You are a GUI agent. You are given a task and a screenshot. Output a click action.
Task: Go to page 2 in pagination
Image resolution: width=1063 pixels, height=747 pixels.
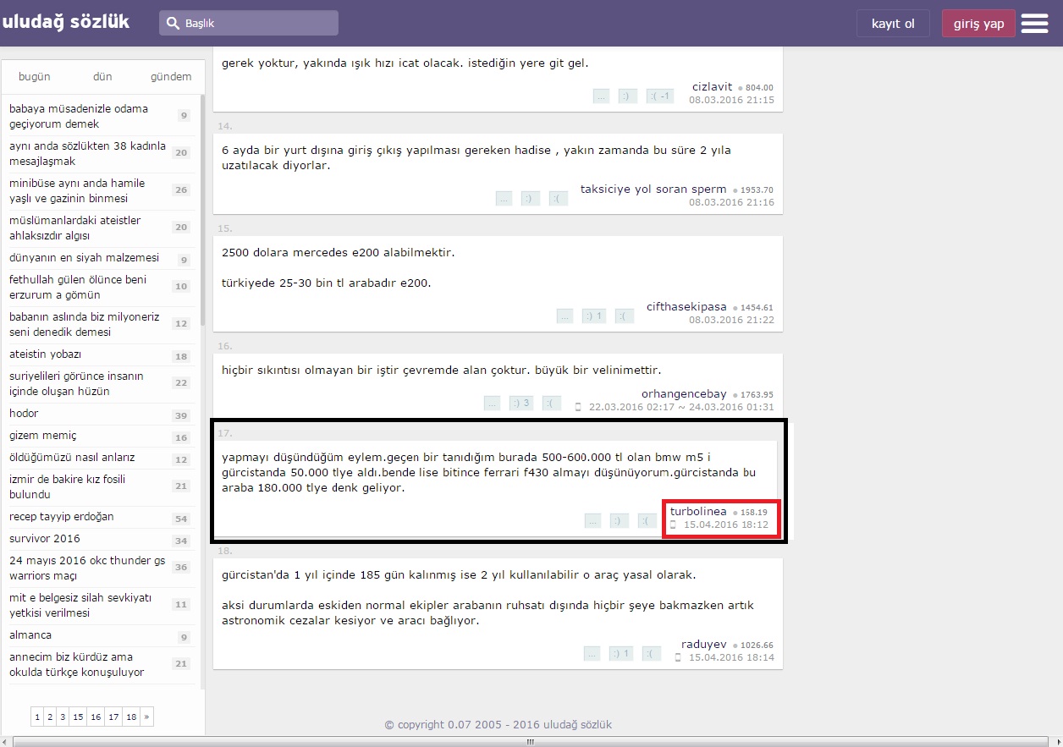tap(50, 717)
